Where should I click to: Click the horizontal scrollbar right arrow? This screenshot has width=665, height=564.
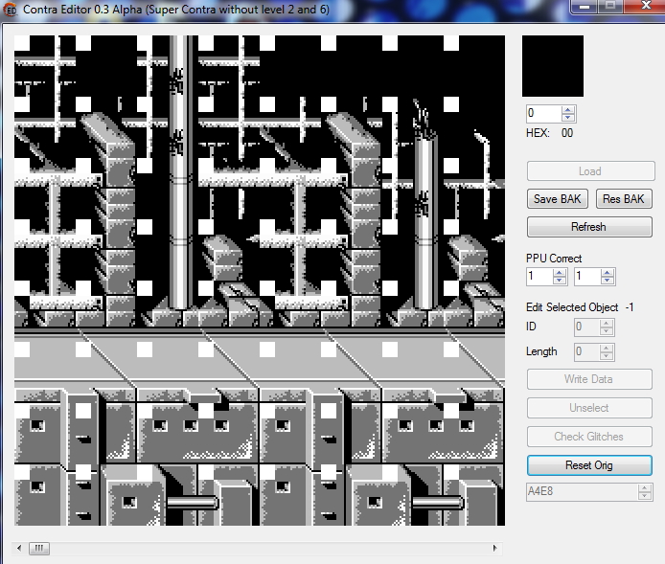[x=494, y=548]
